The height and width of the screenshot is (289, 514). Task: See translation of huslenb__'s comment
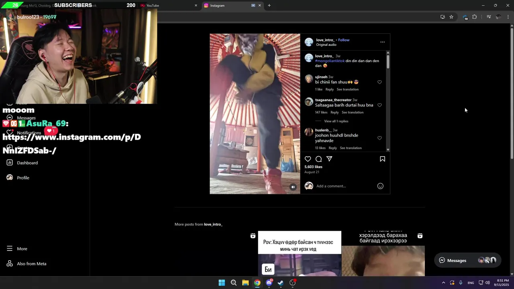[x=351, y=148]
